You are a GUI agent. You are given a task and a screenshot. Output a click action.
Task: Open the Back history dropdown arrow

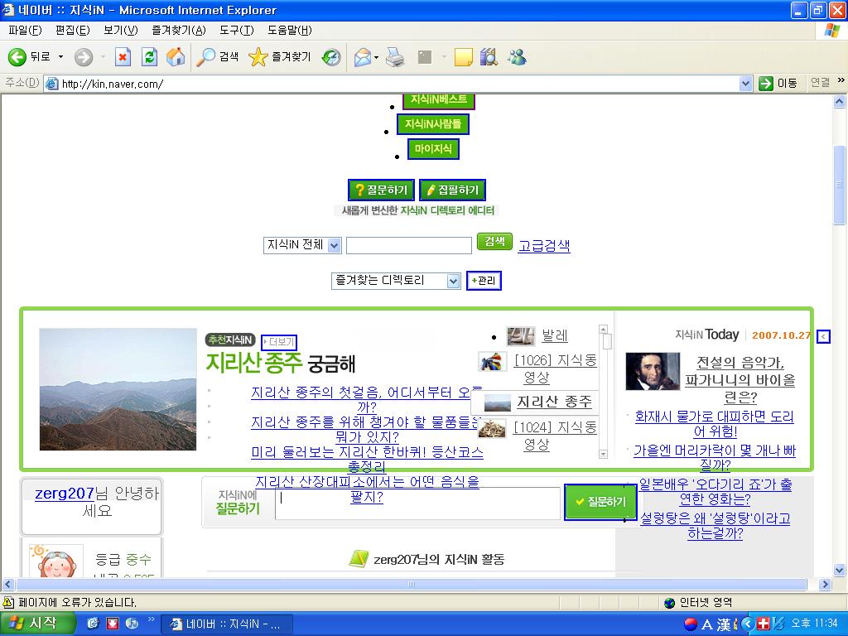pyautogui.click(x=60, y=57)
